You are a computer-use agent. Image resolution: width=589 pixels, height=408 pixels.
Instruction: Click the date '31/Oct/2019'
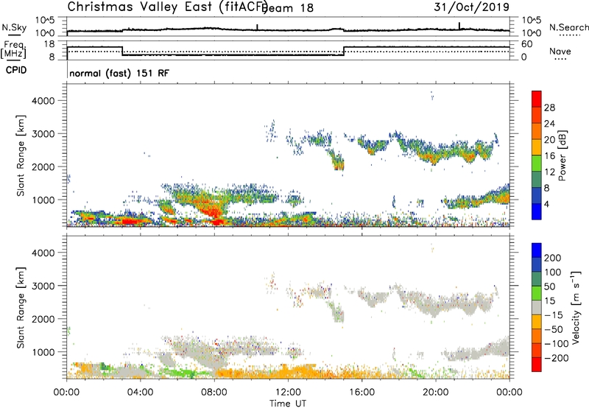click(471, 7)
